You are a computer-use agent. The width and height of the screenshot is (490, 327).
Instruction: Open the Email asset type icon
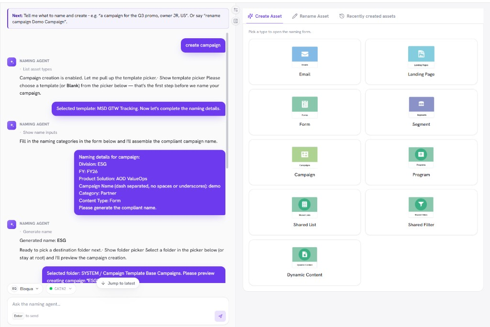tap(305, 57)
